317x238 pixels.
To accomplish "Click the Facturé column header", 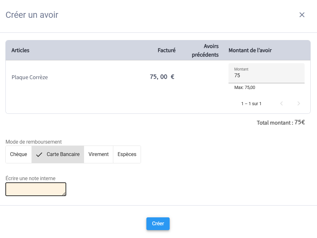I will 166,50.
